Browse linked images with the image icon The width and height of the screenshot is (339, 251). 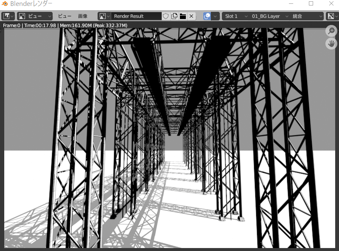(104, 16)
